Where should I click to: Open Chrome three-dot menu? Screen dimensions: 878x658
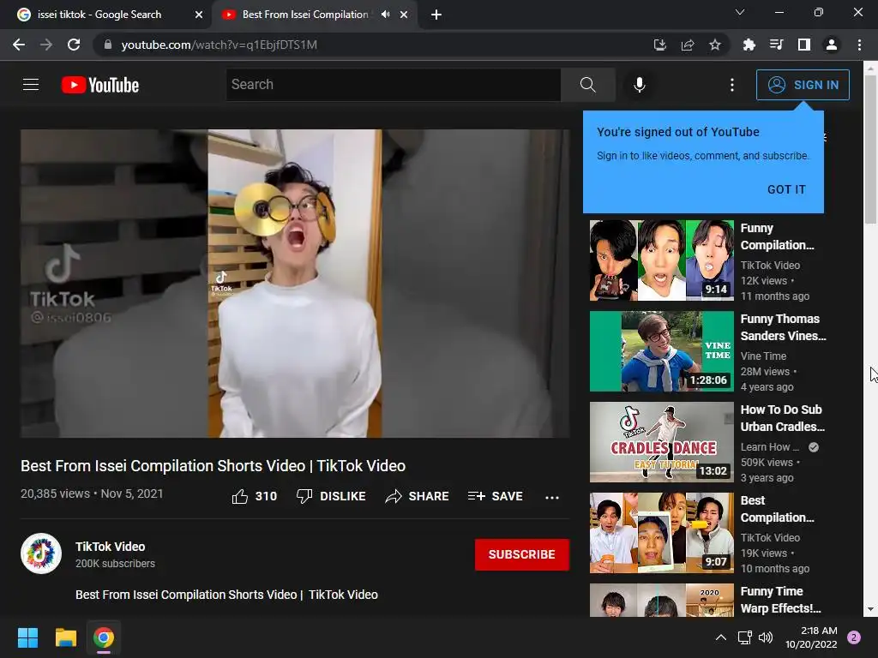(859, 45)
